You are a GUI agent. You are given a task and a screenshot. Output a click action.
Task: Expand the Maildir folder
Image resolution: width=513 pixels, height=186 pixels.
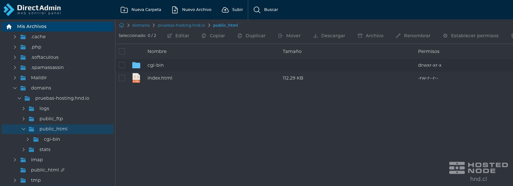pos(15,78)
